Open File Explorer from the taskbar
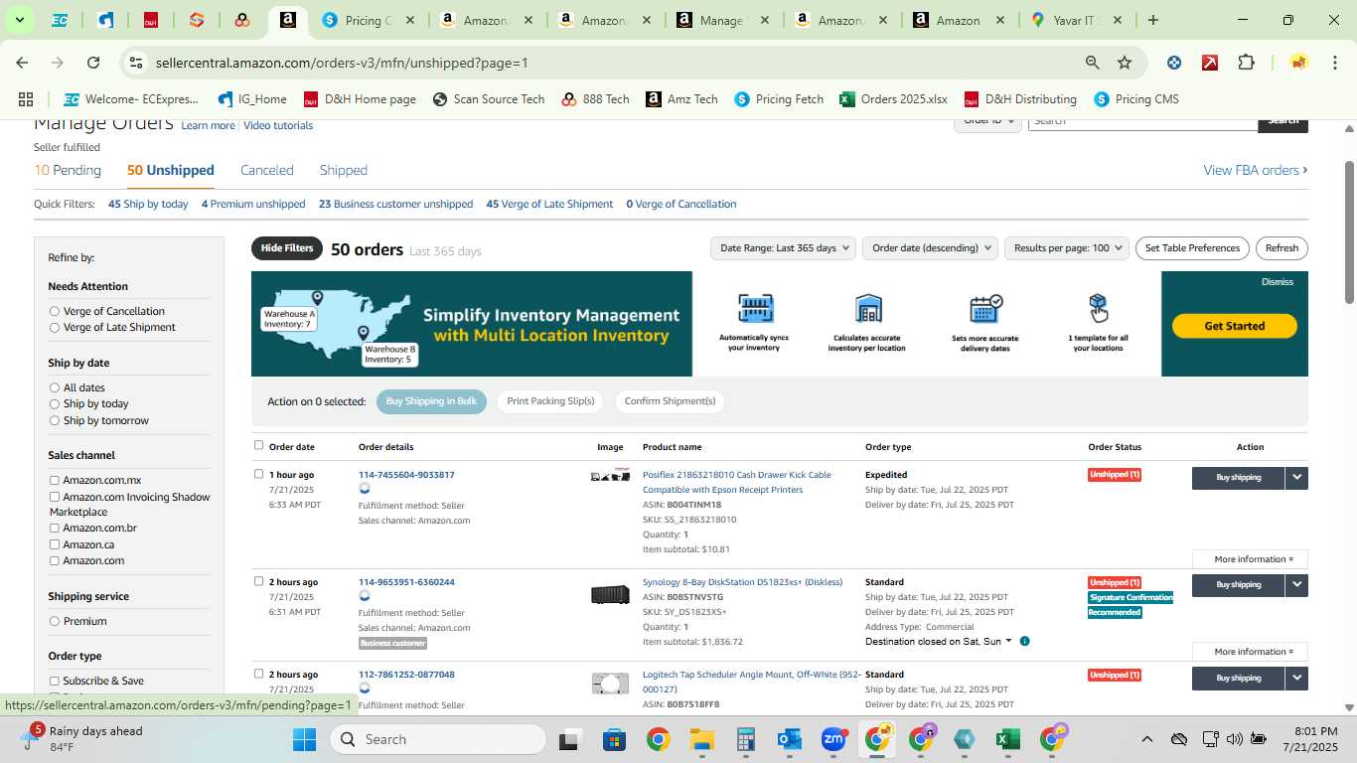Viewport: 1357px width, 763px height. click(x=702, y=739)
